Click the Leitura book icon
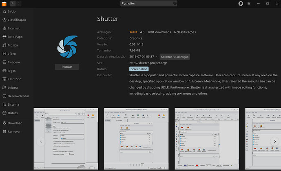The width and height of the screenshot is (281, 171). coord(4,87)
